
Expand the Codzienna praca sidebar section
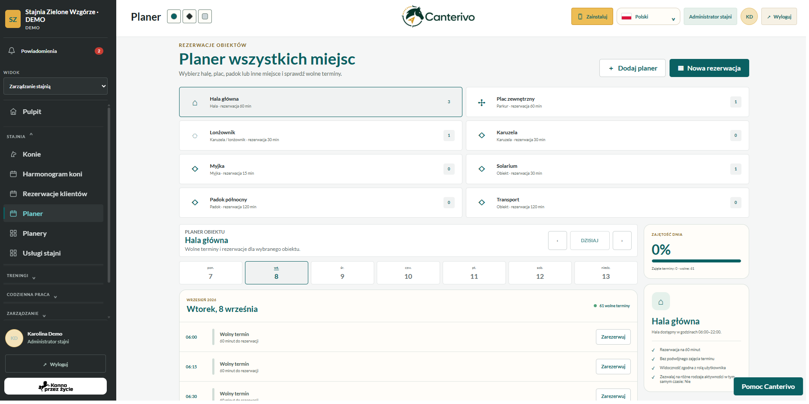32,295
